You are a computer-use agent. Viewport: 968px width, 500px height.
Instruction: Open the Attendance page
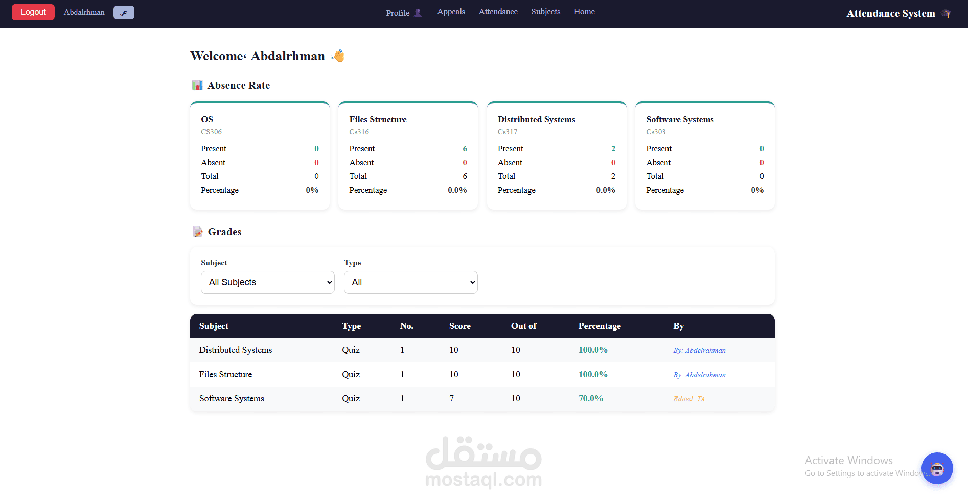(x=498, y=12)
